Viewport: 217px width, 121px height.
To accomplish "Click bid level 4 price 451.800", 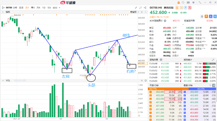I will pos(160,102).
